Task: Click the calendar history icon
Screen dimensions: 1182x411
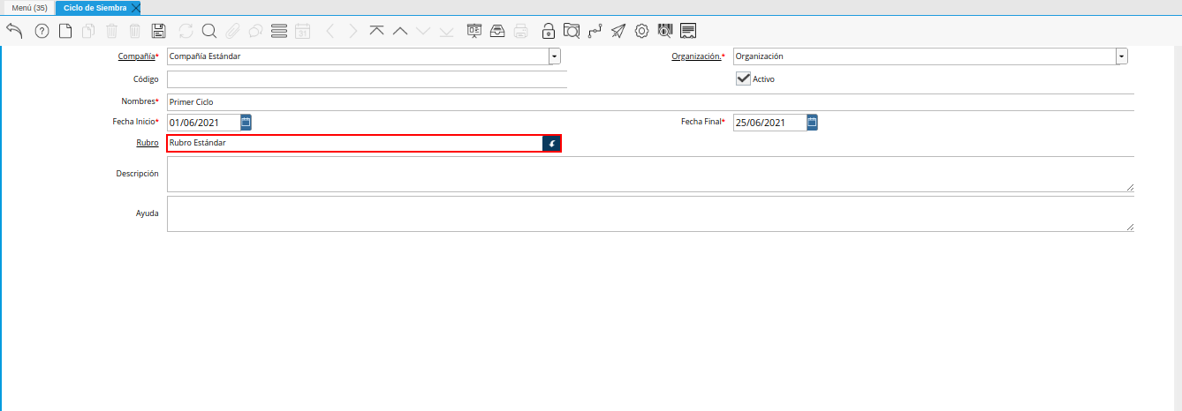Action: coord(302,31)
